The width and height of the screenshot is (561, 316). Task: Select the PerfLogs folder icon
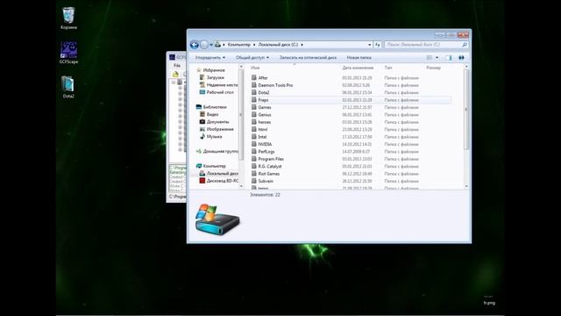(254, 152)
